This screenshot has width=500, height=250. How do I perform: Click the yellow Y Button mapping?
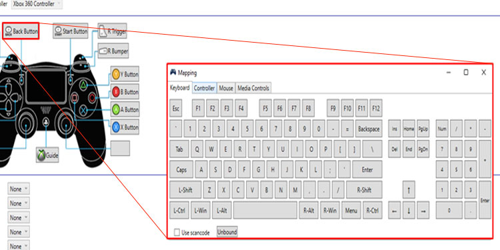[x=125, y=74]
